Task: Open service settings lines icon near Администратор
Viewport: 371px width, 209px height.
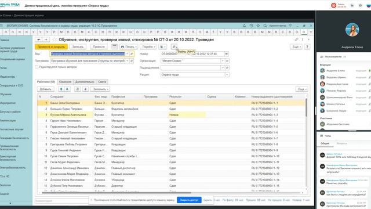Action: (x=290, y=26)
